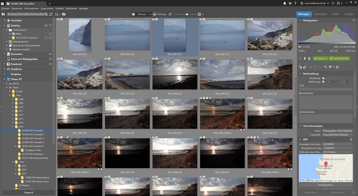This screenshot has height=196, width=358.
Task: Click the GPS pin icon on IMG_8595_HDR.tif
Action: (x=210, y=98)
